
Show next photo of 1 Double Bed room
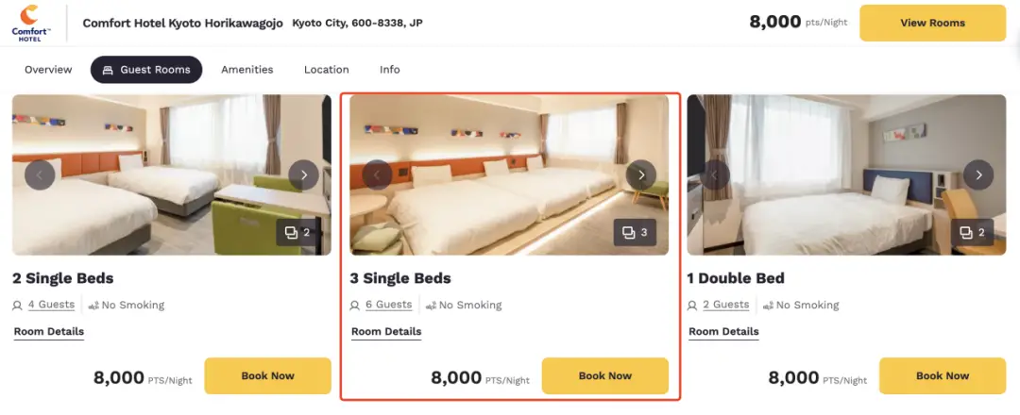point(978,174)
